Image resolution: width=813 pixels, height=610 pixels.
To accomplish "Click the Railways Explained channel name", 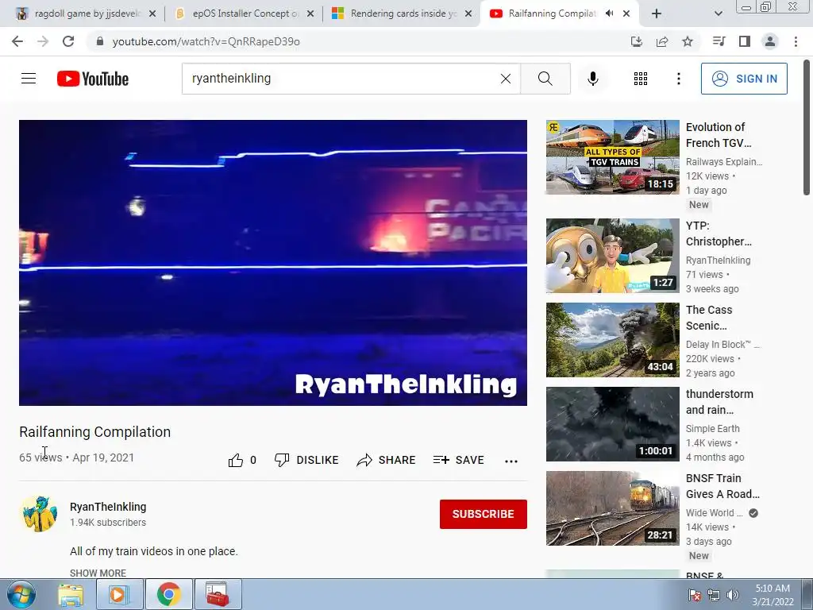I will [x=724, y=162].
